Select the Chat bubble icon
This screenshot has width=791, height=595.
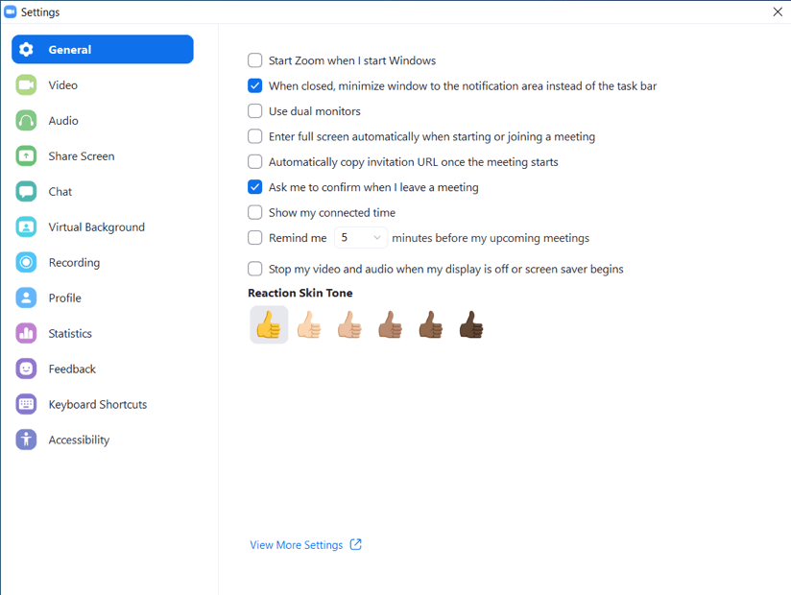coord(26,192)
